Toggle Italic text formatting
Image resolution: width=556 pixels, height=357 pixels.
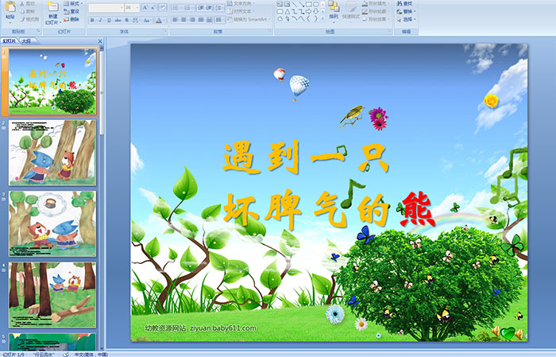coord(101,20)
